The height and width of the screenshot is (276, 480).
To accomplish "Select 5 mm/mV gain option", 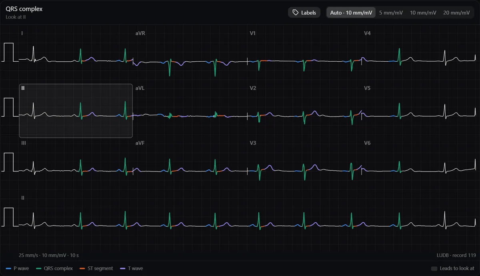I will pyautogui.click(x=391, y=12).
